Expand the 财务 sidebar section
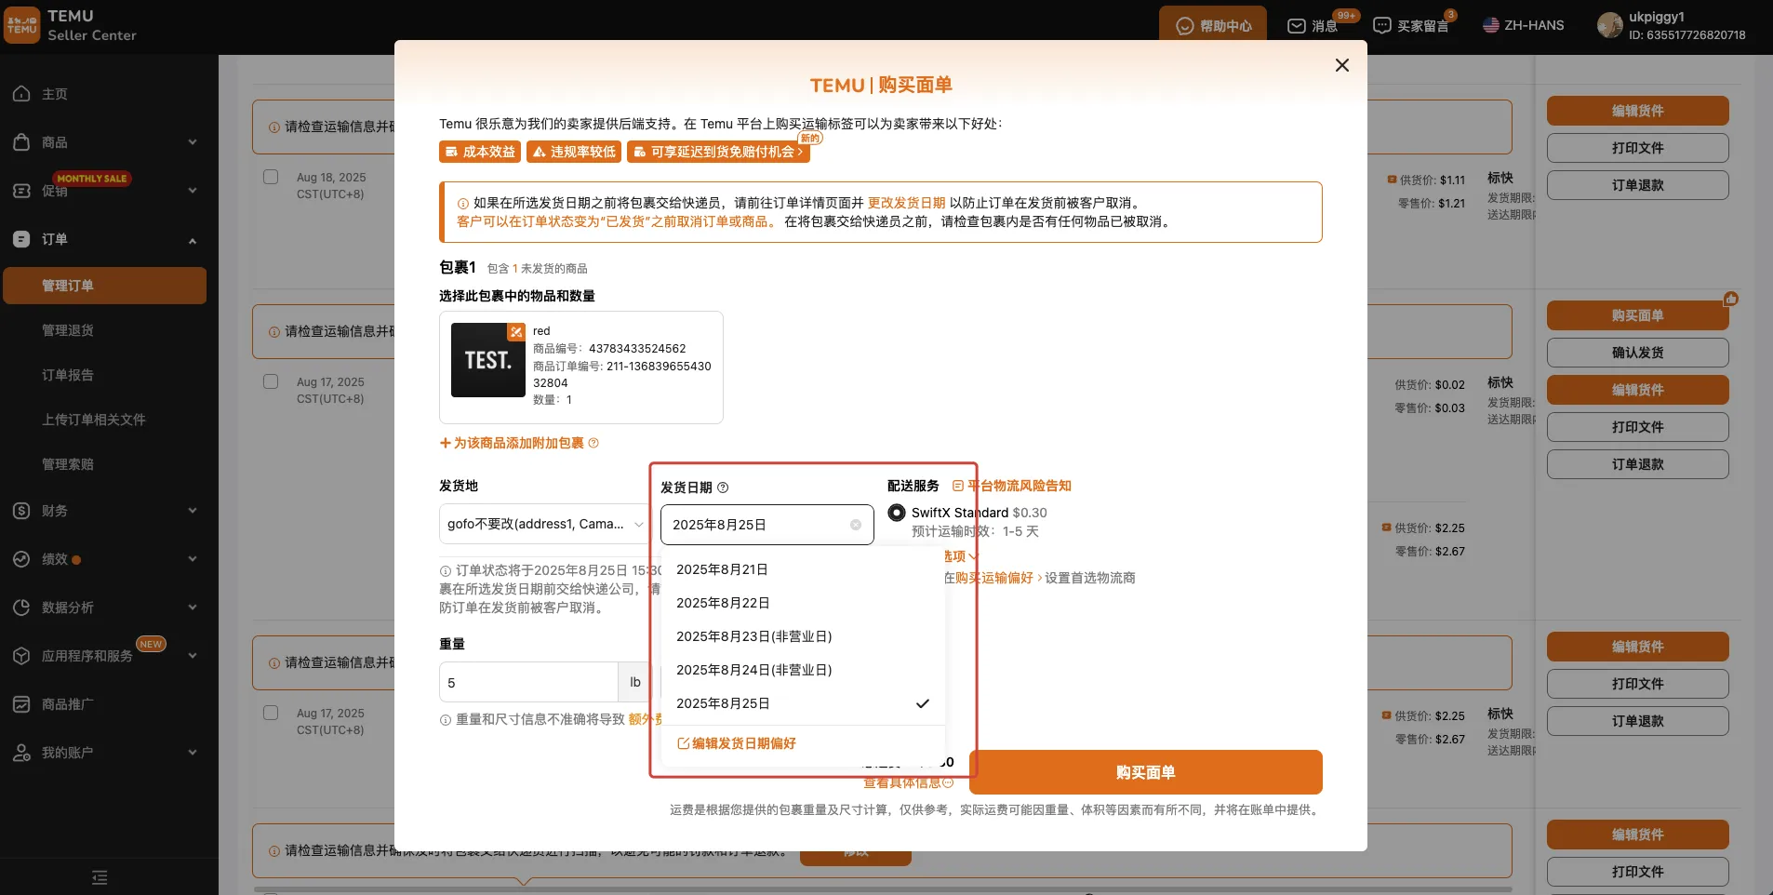This screenshot has width=1773, height=895. (104, 511)
